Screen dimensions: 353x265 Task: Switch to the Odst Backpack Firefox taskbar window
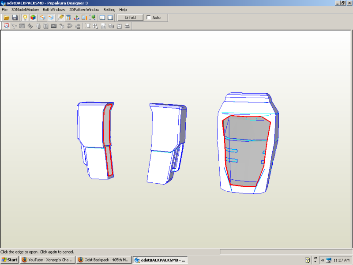[104, 260]
